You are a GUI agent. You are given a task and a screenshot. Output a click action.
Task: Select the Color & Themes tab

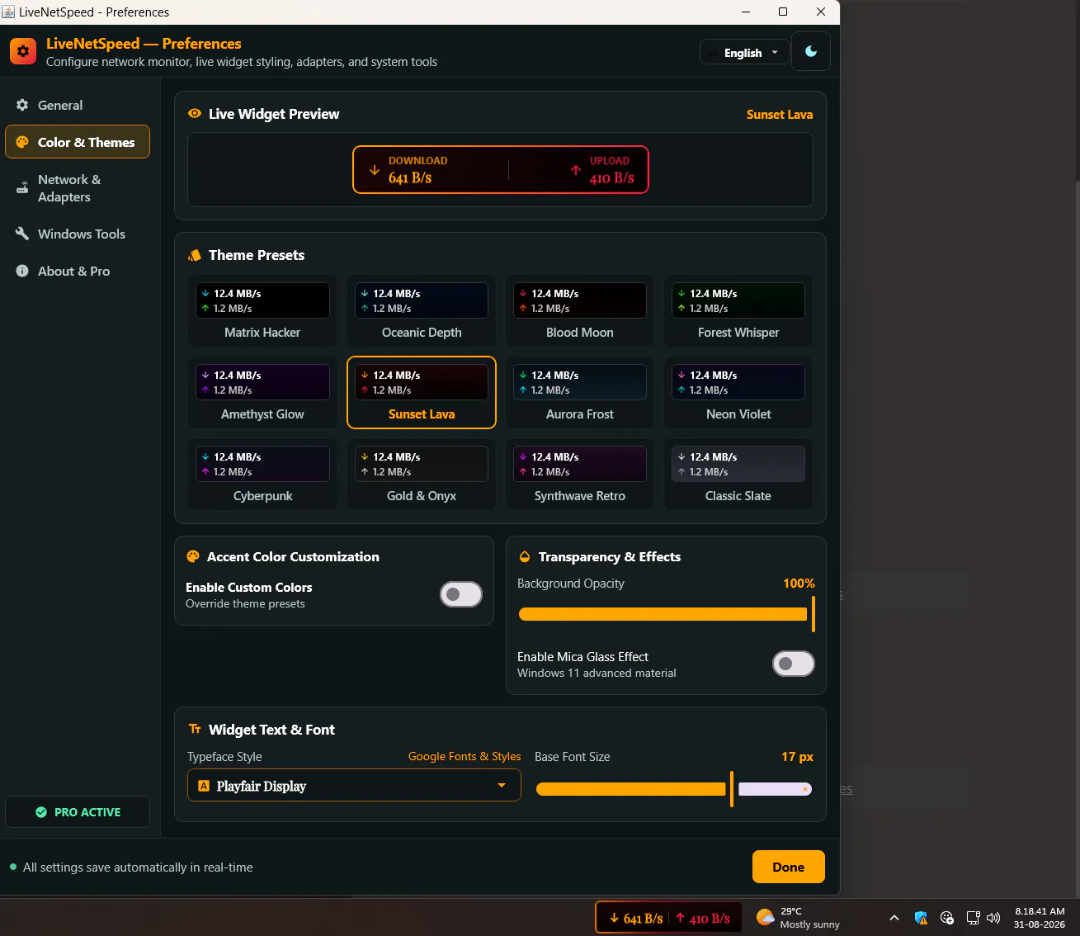pyautogui.click(x=78, y=142)
